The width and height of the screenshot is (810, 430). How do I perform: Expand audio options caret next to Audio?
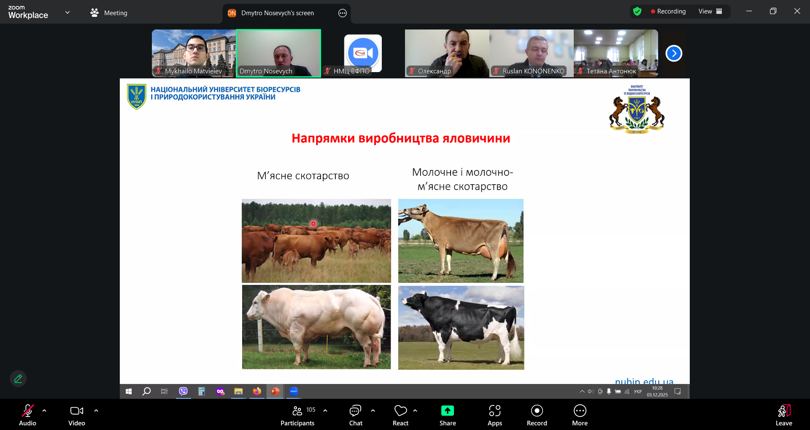[44, 410]
